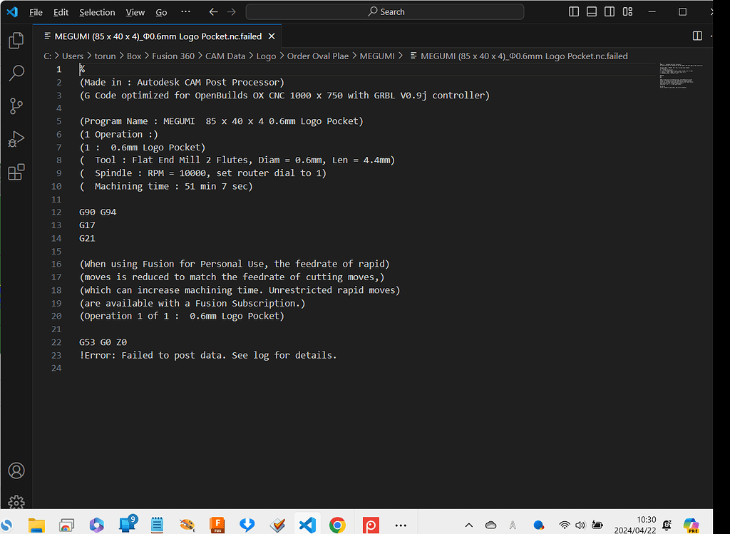Open the Source Control view

click(x=16, y=106)
